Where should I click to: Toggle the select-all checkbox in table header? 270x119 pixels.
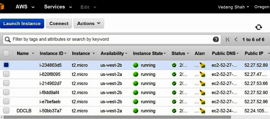click(x=6, y=53)
